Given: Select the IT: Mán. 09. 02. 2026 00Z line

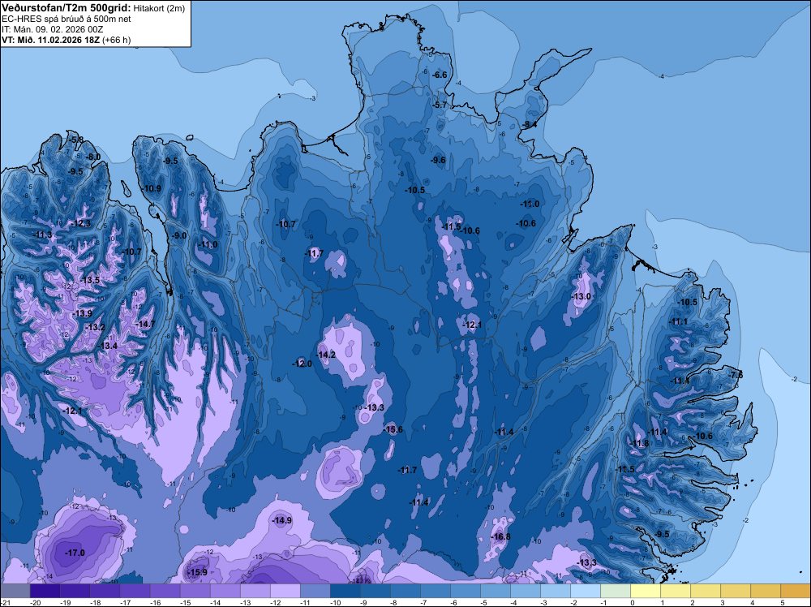Looking at the screenshot, I should click(x=52, y=29).
